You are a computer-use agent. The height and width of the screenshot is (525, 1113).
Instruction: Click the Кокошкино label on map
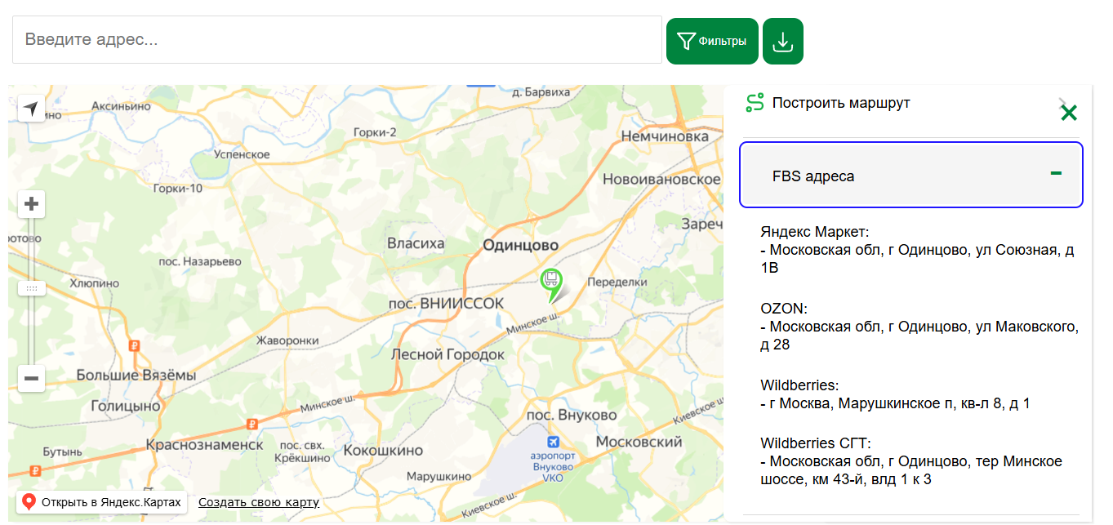coord(383,451)
